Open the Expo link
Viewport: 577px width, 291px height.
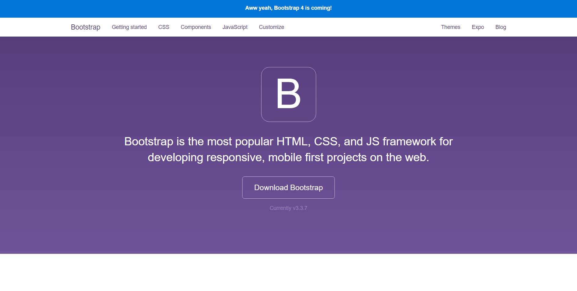click(478, 27)
